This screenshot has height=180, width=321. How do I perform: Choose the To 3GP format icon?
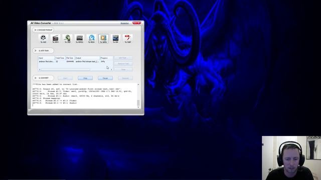(67, 39)
